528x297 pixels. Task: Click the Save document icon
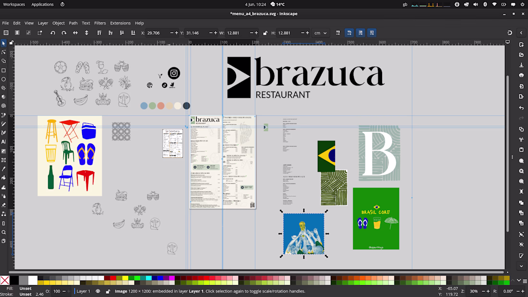tap(521, 65)
